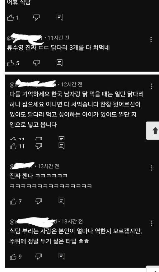The height and width of the screenshot is (272, 159).
Task: Reply to the '진짜 깬다 ㅋㅋㅋ' comment
Action: click(62, 201)
